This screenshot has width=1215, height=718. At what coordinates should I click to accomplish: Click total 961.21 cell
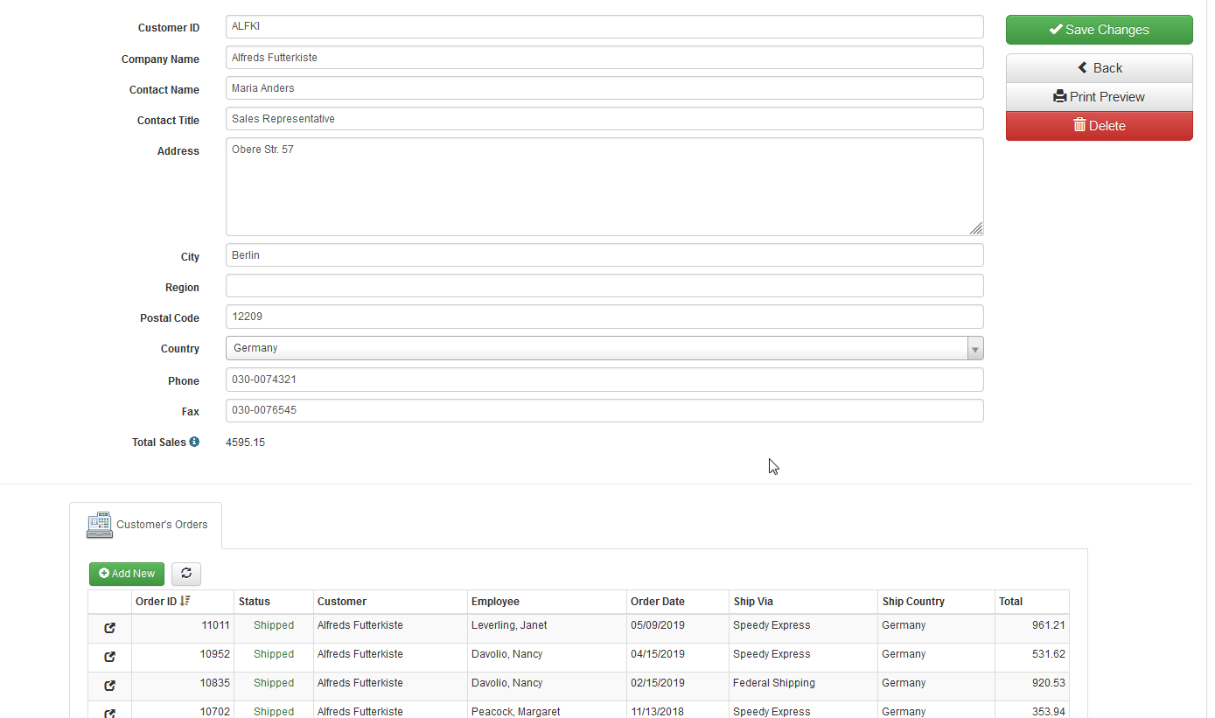coord(1032,629)
